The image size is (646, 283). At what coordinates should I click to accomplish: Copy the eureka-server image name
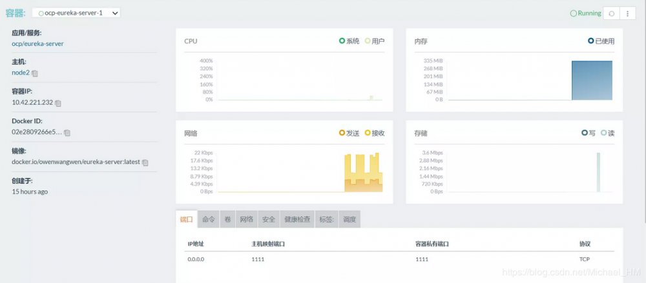click(x=145, y=162)
